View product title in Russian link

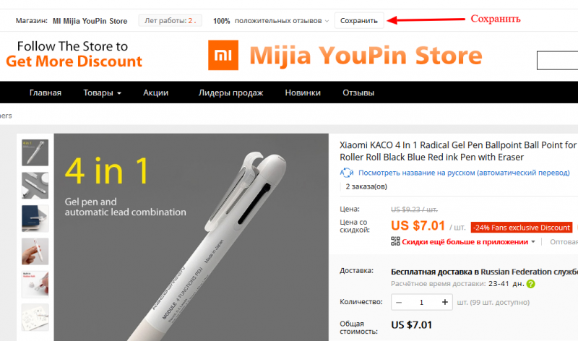464,173
